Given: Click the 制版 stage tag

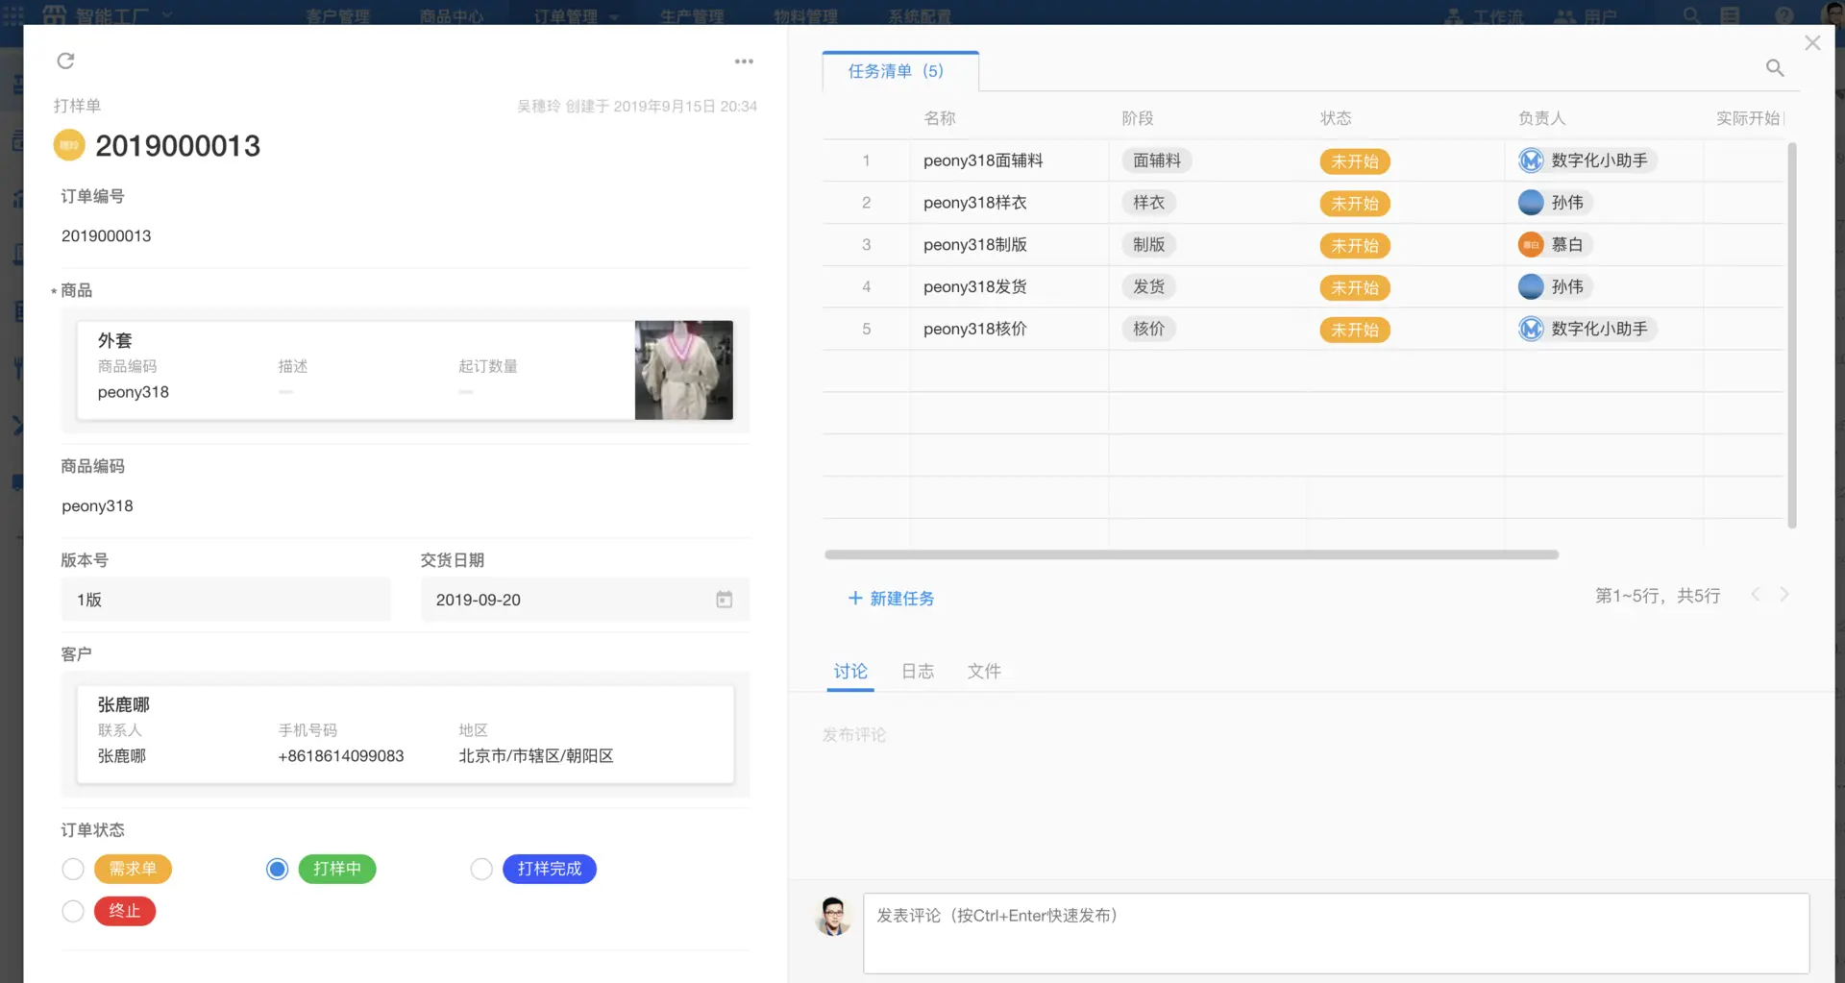Looking at the screenshot, I should tap(1149, 245).
